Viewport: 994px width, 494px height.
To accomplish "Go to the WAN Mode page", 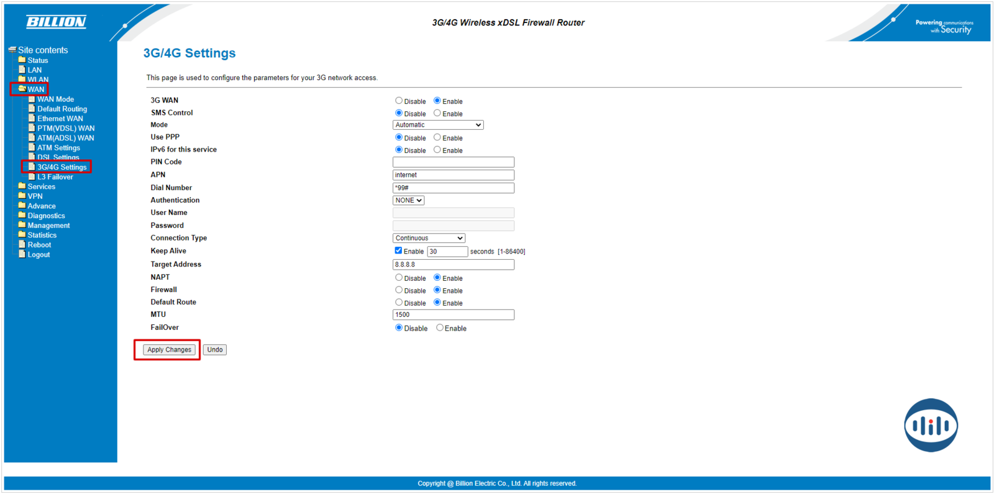I will (x=55, y=99).
